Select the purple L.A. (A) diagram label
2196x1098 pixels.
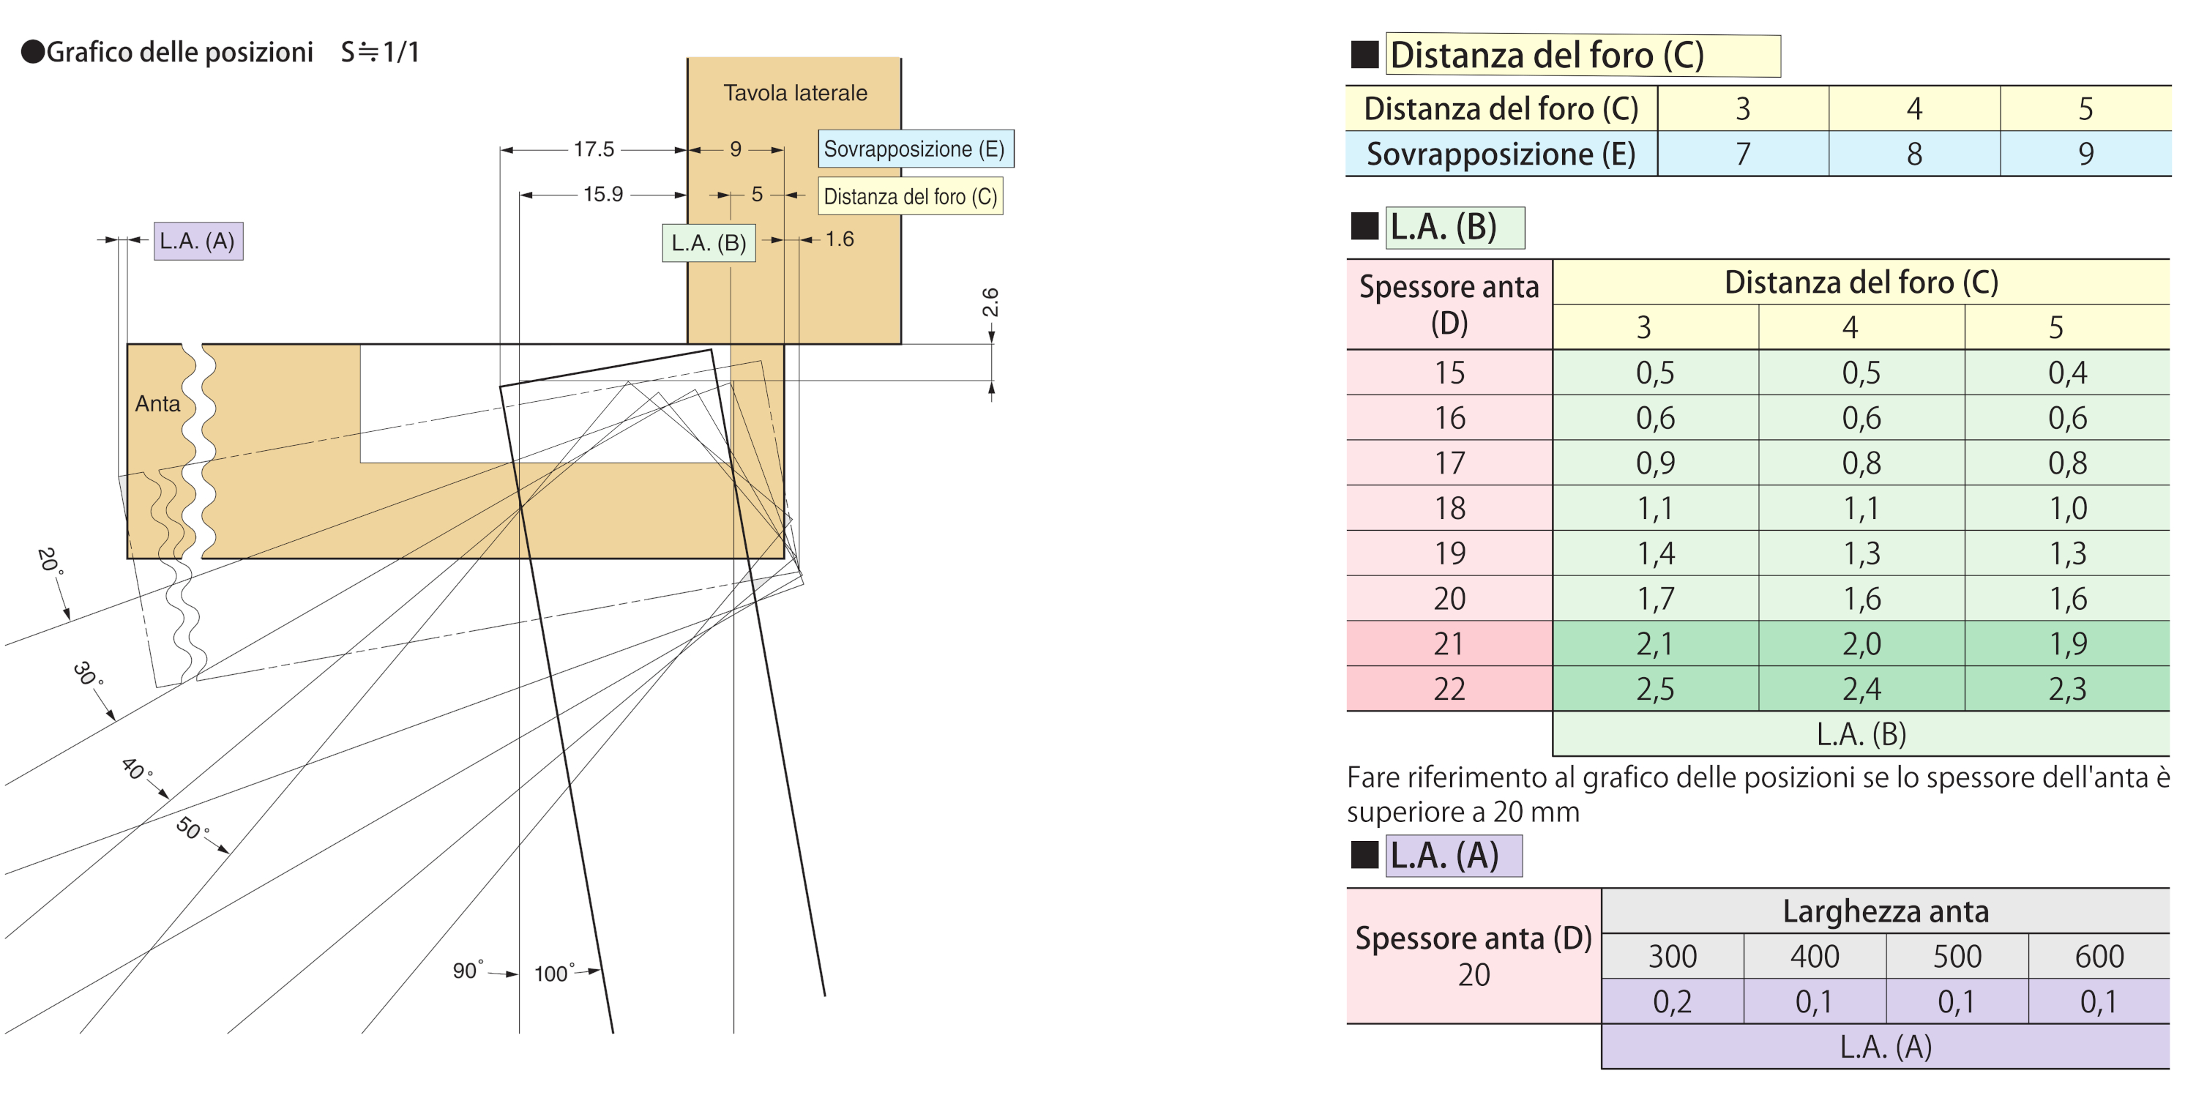tap(198, 242)
